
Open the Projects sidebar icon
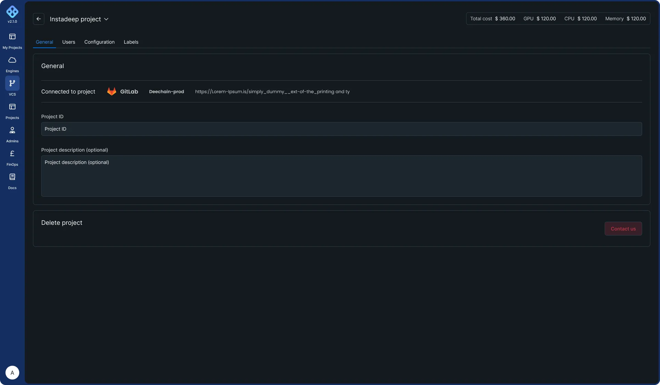tap(12, 107)
